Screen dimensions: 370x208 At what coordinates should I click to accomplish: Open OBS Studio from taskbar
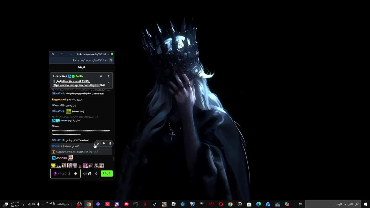coord(79,204)
